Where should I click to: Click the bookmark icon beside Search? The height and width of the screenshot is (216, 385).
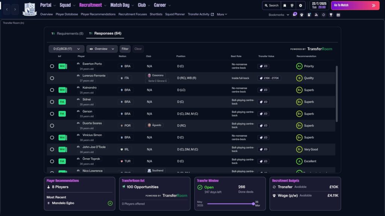click(x=285, y=6)
